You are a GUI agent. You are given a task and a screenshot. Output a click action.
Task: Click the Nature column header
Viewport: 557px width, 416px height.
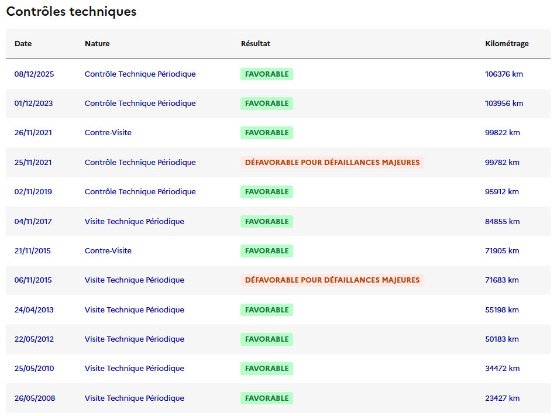97,44
